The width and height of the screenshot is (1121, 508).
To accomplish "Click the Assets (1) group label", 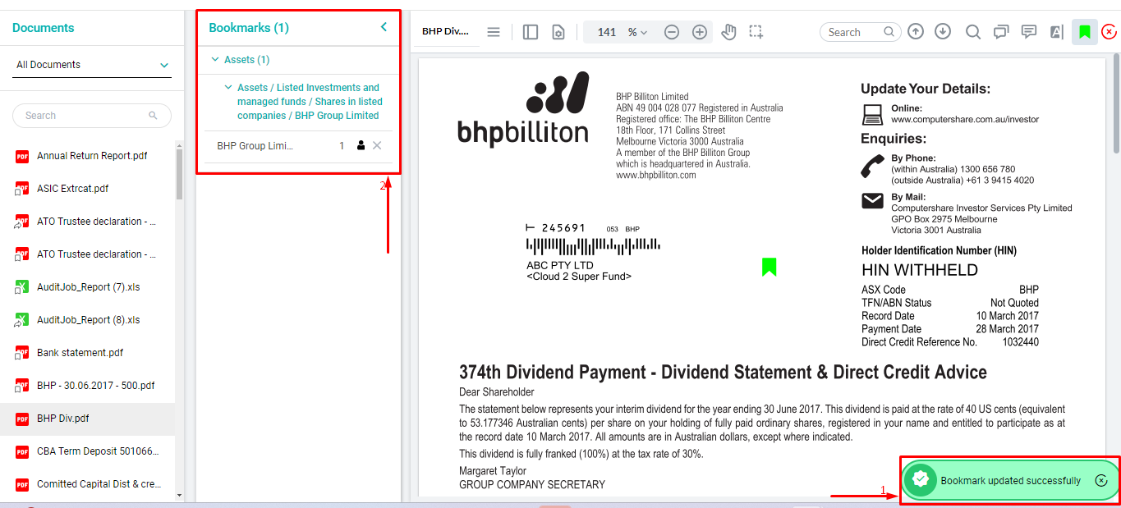I will [x=247, y=59].
